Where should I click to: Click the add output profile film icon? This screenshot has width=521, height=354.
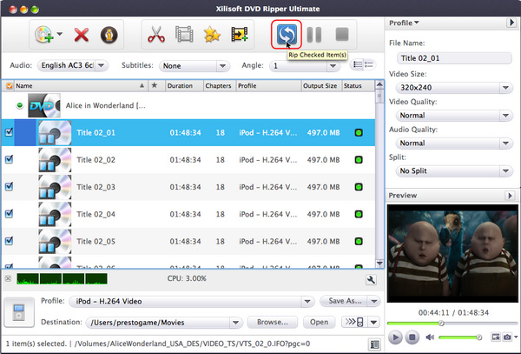(240, 34)
